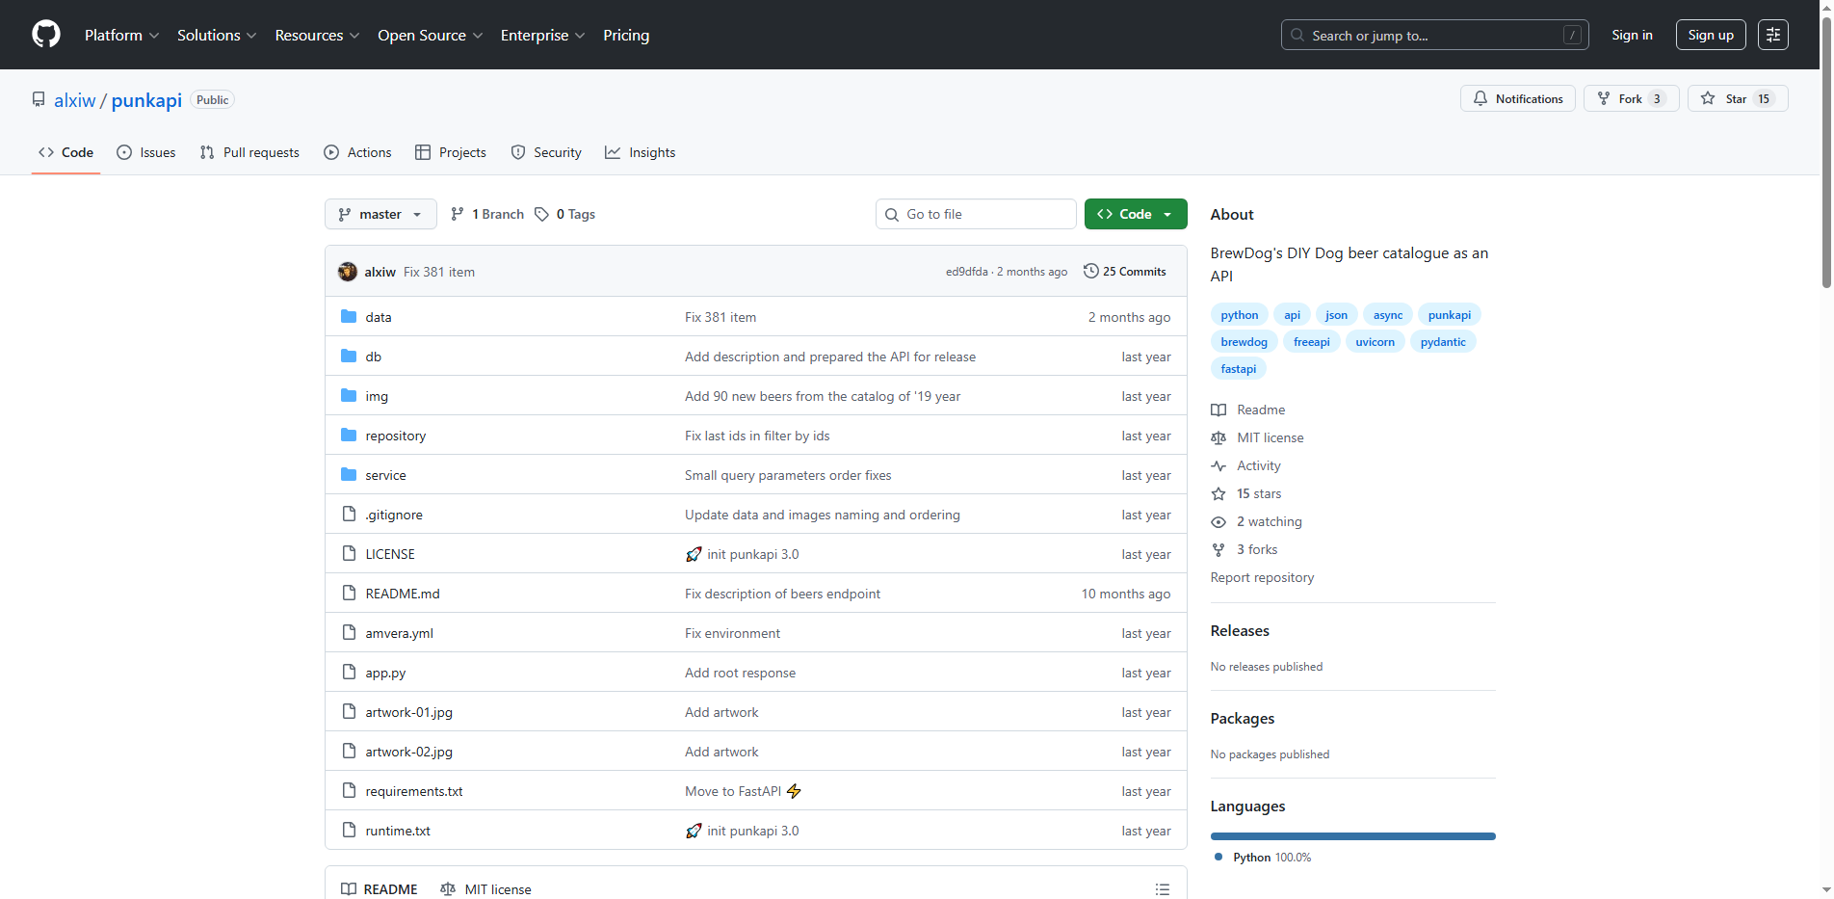This screenshot has height=899, width=1834.
Task: Expand the Platform menu
Action: pyautogui.click(x=121, y=35)
